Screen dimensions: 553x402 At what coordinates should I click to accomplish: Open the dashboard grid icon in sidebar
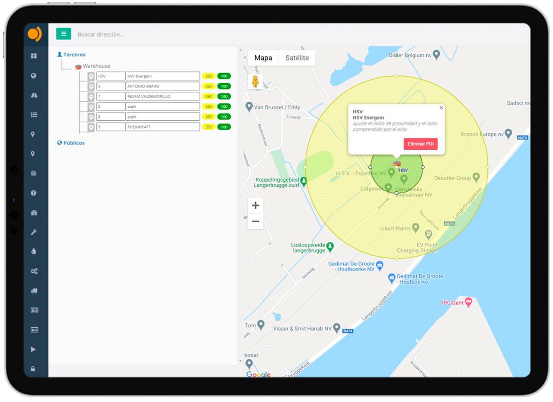[34, 56]
